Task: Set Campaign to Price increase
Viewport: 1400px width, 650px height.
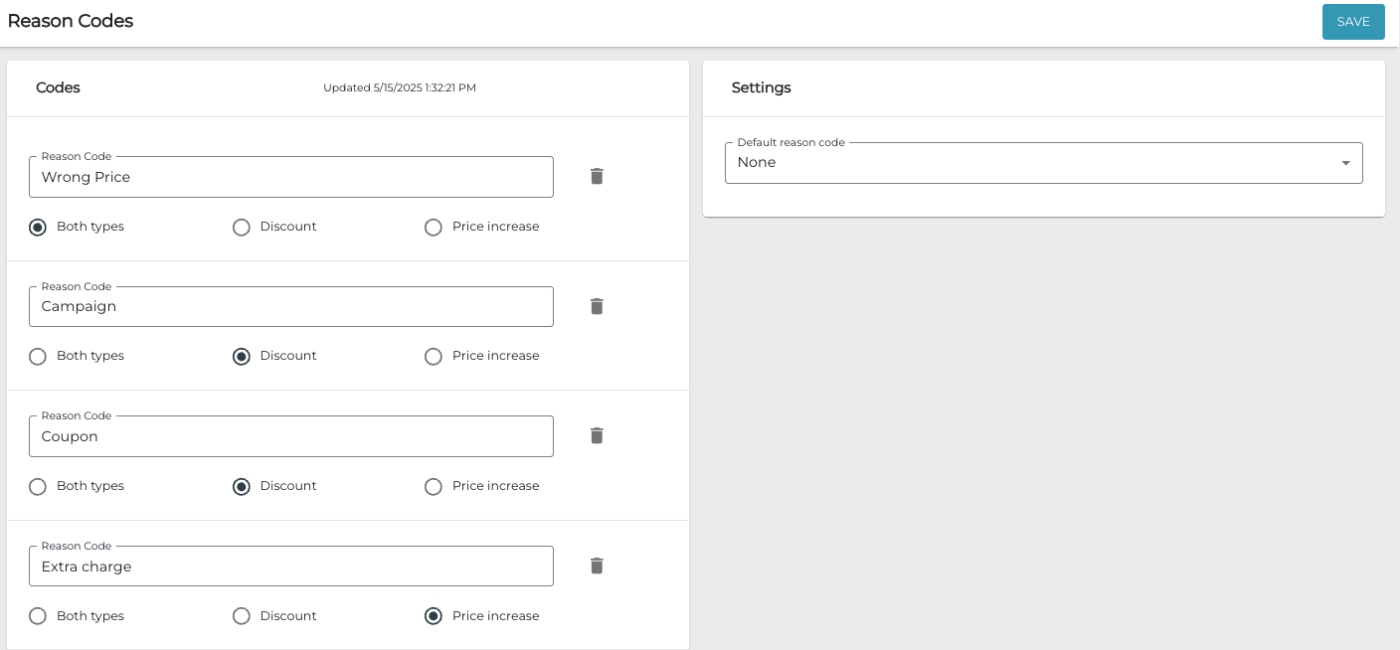Action: click(434, 357)
